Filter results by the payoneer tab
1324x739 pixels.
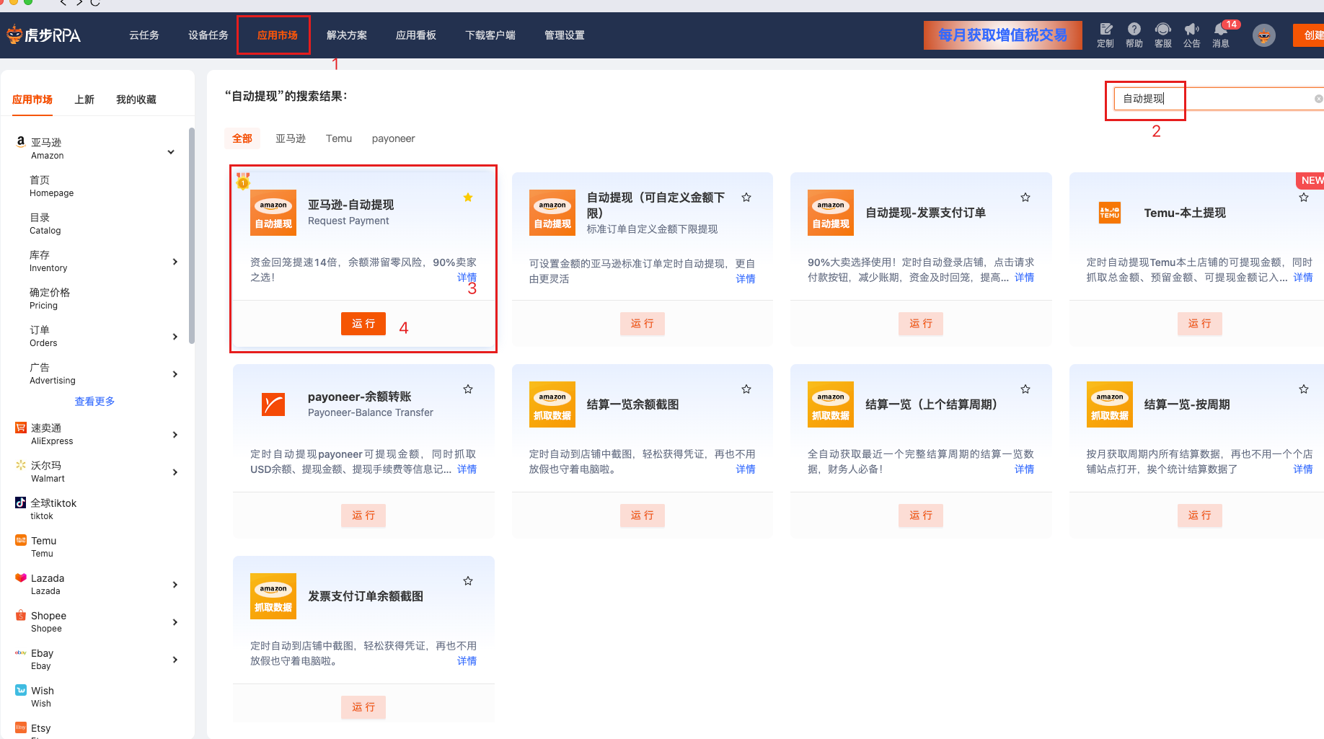(x=394, y=138)
